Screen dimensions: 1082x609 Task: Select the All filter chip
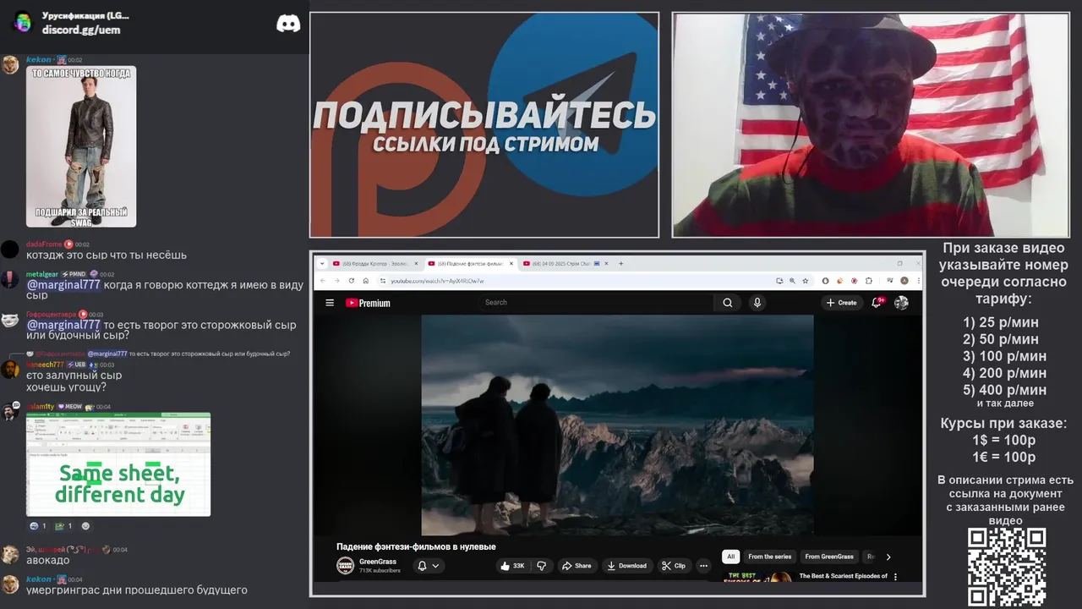click(x=730, y=557)
